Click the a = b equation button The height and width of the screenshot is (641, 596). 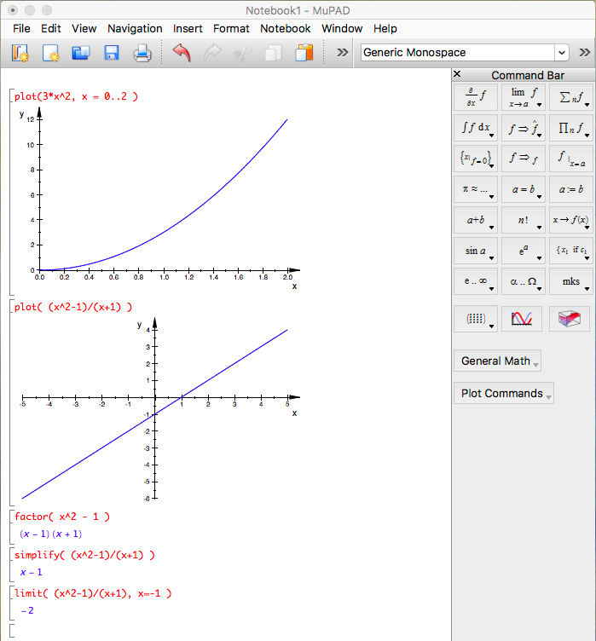coord(524,189)
